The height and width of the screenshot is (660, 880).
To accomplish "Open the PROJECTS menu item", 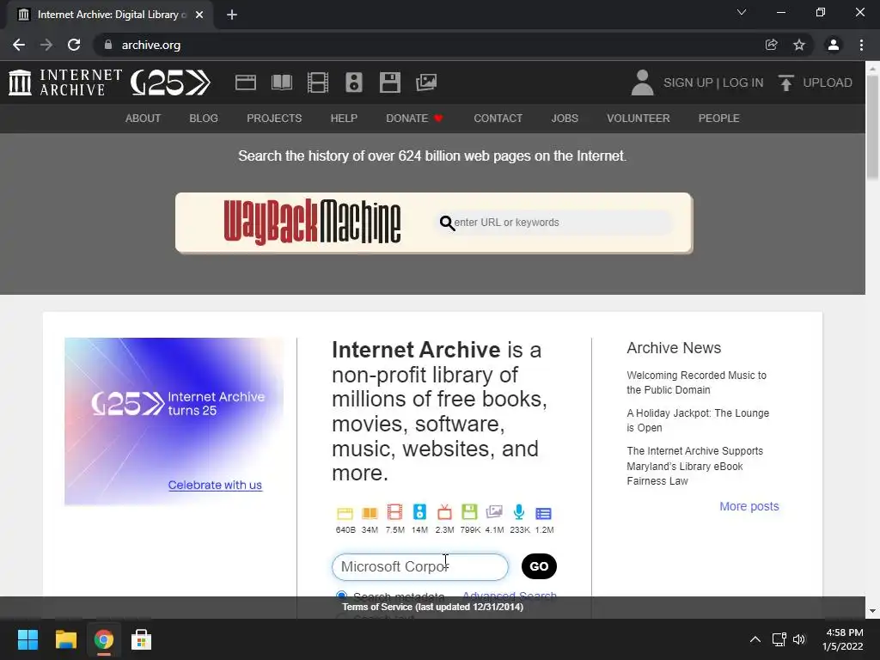I will [x=274, y=119].
